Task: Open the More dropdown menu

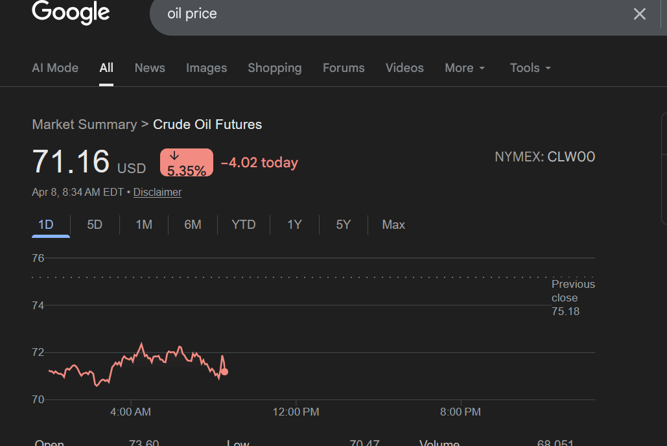Action: click(x=465, y=68)
